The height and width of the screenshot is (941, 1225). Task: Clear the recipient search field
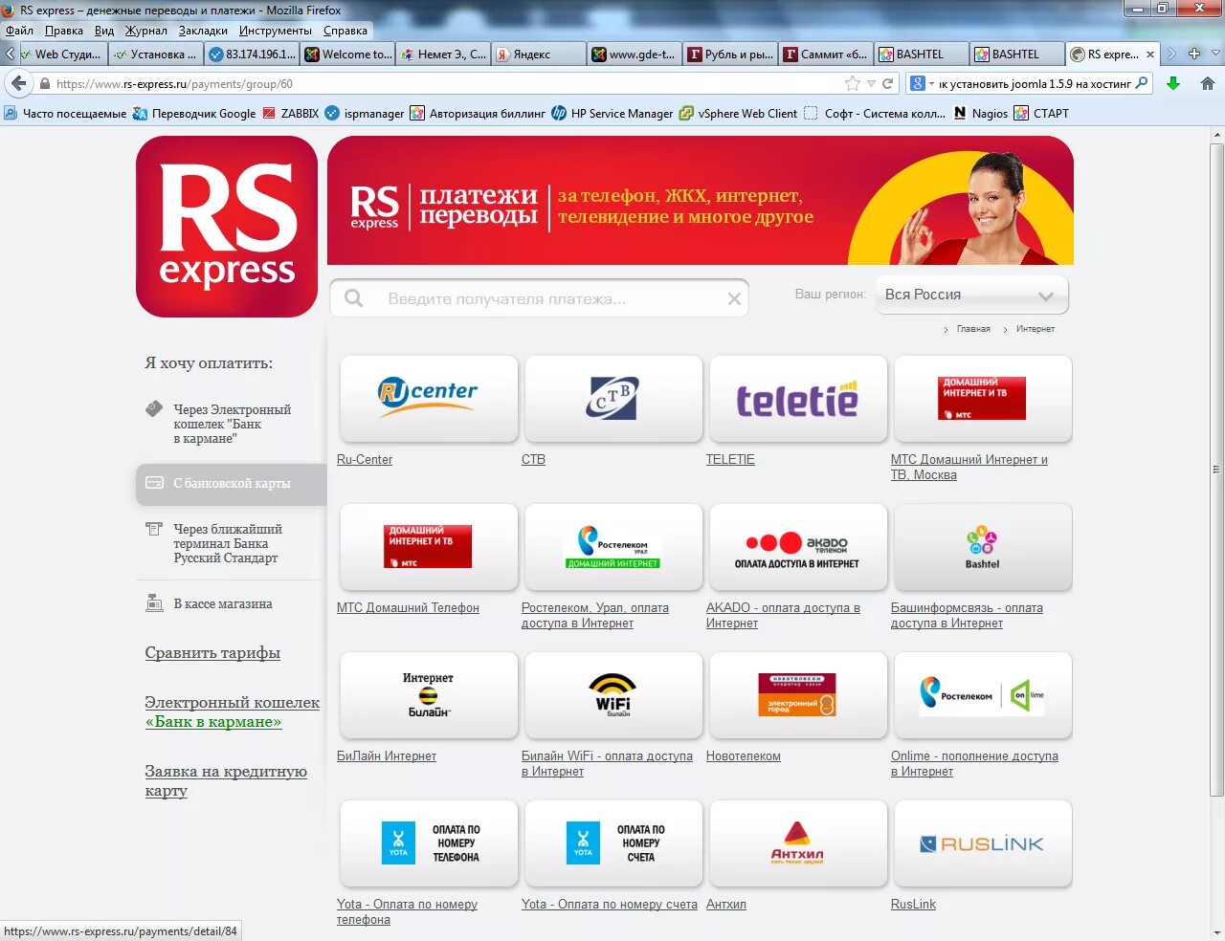(734, 299)
